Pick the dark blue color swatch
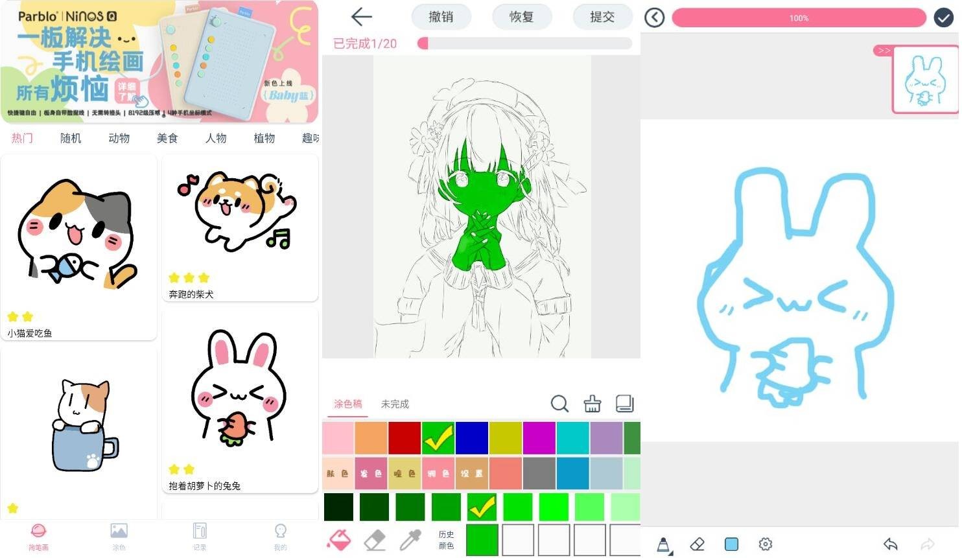This screenshot has width=962, height=558. click(x=472, y=438)
